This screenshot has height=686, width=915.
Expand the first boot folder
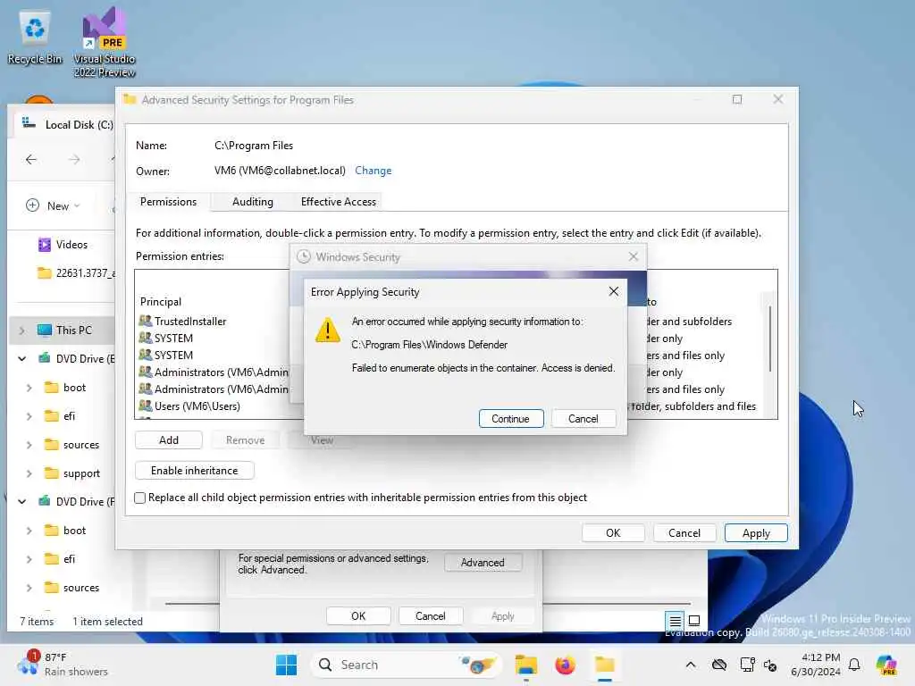[x=29, y=388]
